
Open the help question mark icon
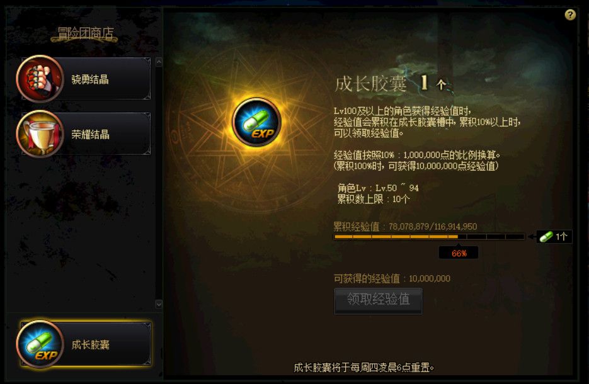570,14
